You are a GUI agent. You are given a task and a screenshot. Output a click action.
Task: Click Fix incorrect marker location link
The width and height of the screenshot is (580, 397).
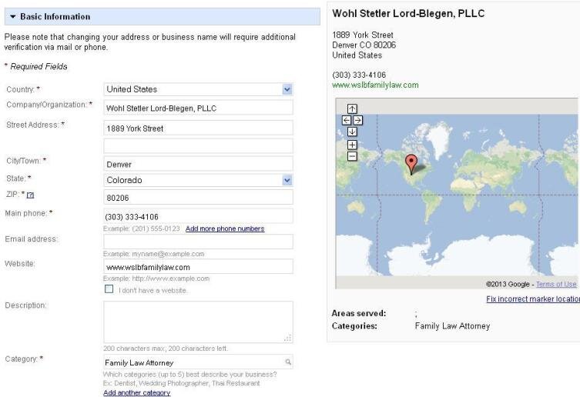(x=533, y=299)
